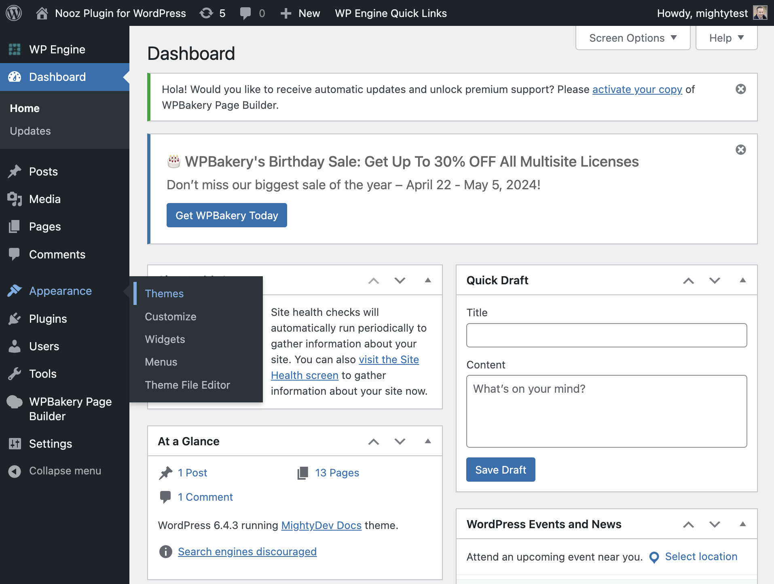774x584 pixels.
Task: Dismiss the WPBakery Birthday Sale notice
Action: click(x=741, y=150)
